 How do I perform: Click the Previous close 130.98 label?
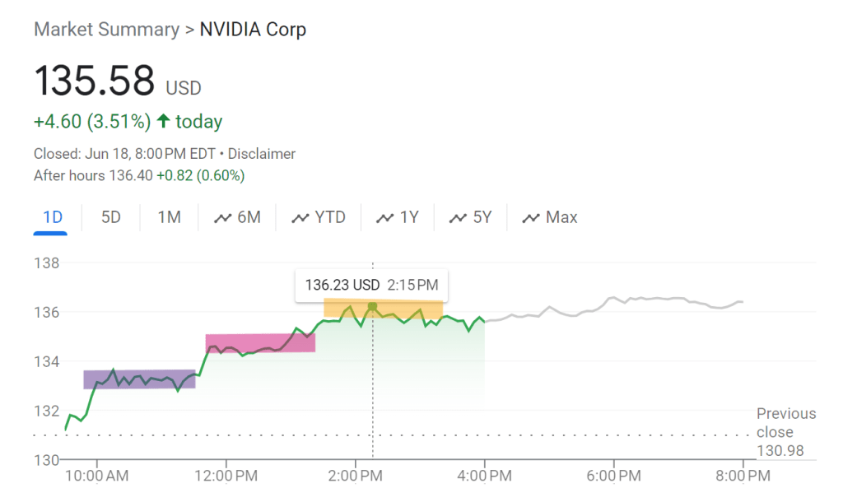pyautogui.click(x=785, y=432)
